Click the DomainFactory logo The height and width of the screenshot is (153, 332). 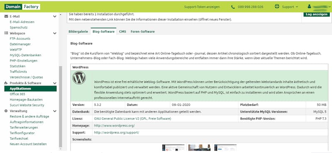(x=22, y=7)
